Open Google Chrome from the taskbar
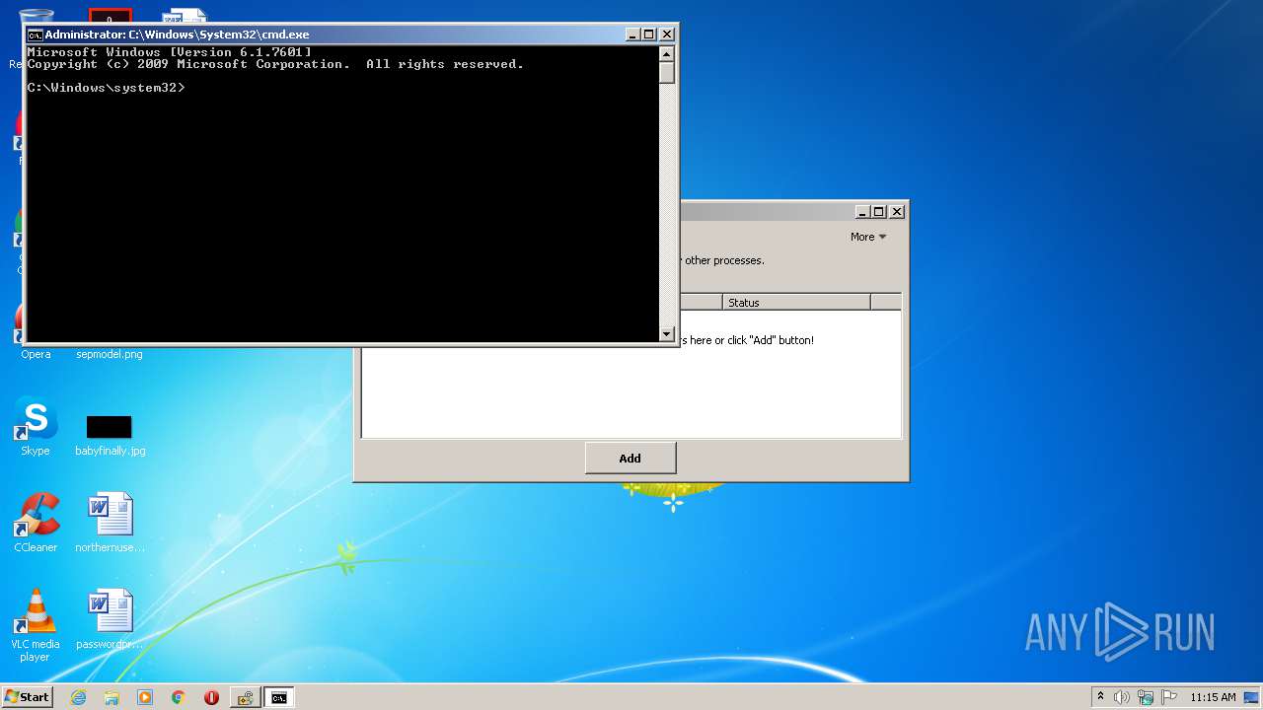1263x710 pixels. coord(179,697)
